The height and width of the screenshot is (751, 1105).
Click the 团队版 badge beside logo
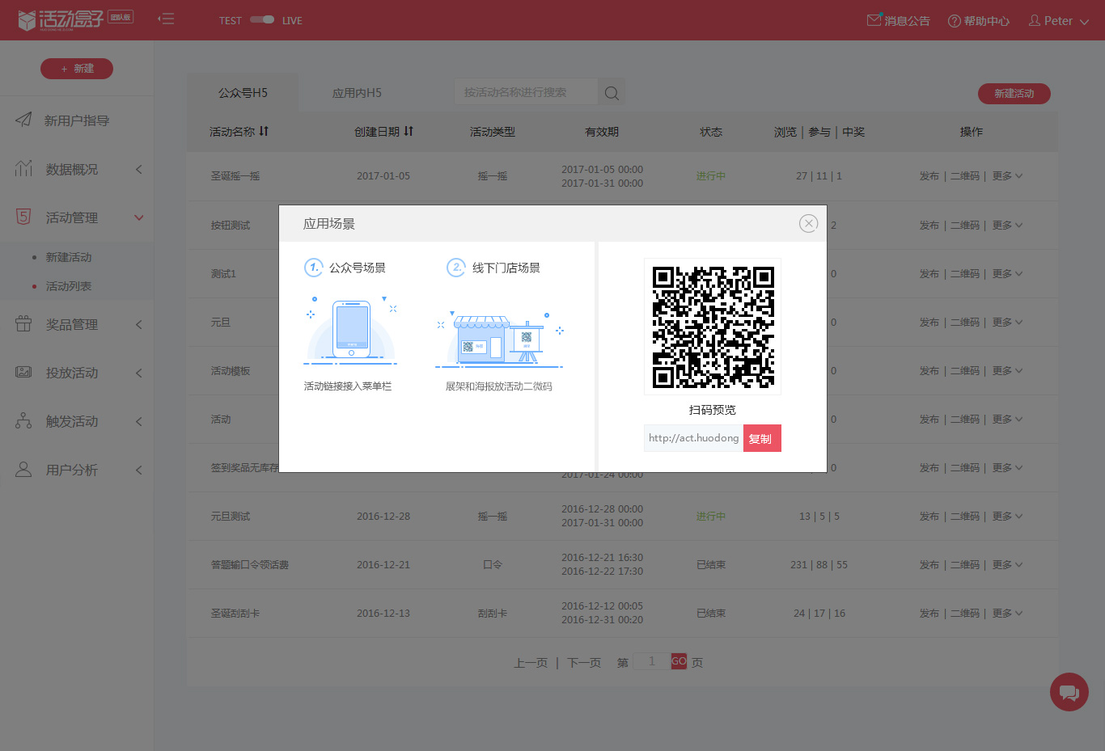point(121,17)
